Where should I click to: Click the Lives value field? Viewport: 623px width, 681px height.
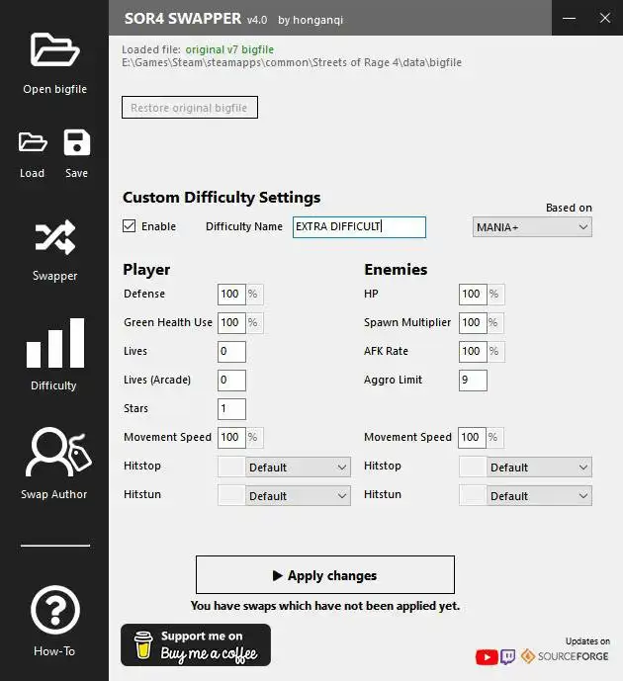[x=231, y=351]
